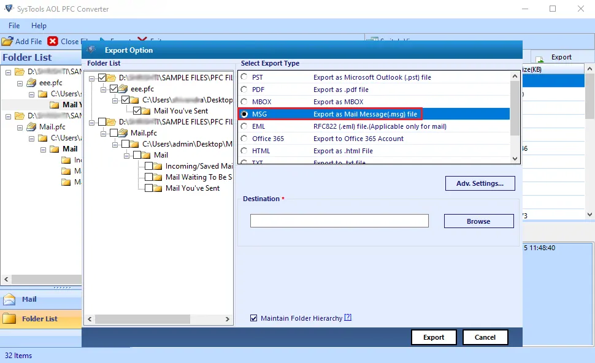
Task: Click bold Mail folder icon in main panel
Action: tap(55, 149)
